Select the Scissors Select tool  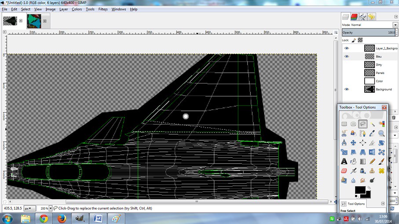click(344, 133)
